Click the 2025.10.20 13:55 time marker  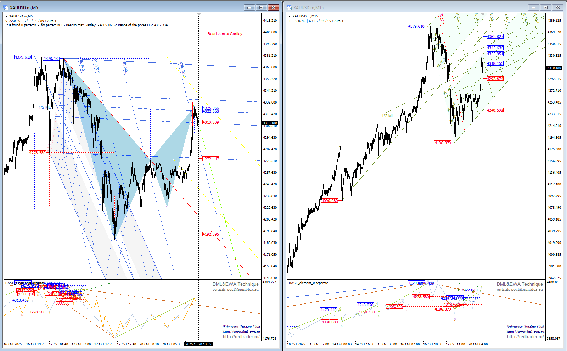(198, 344)
